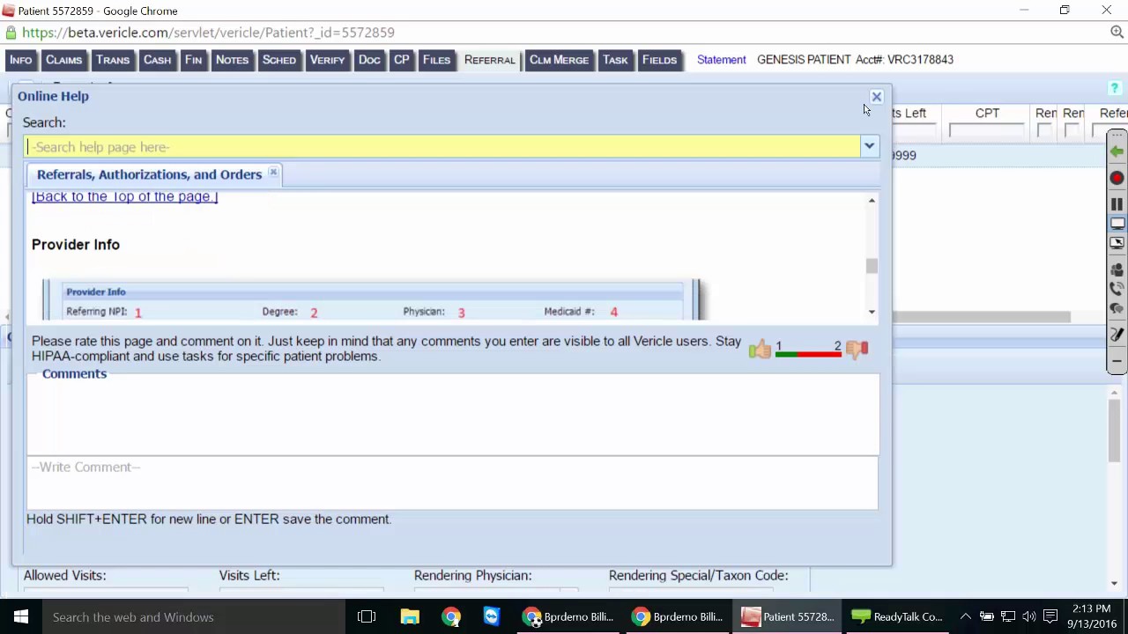Viewport: 1128px width, 634px height.
Task: Open the Trans tab
Action: point(113,60)
